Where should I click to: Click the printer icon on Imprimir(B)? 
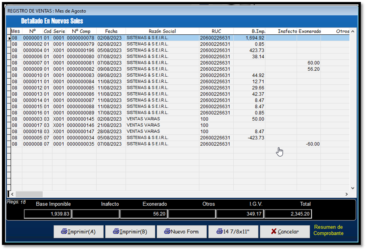pyautogui.click(x=116, y=232)
